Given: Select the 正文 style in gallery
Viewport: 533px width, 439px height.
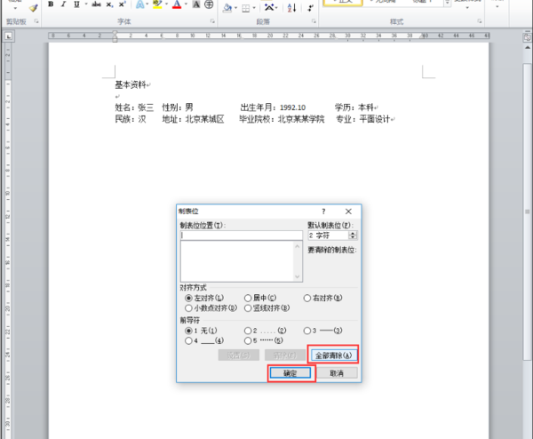Looking at the screenshot, I should click(343, 3).
